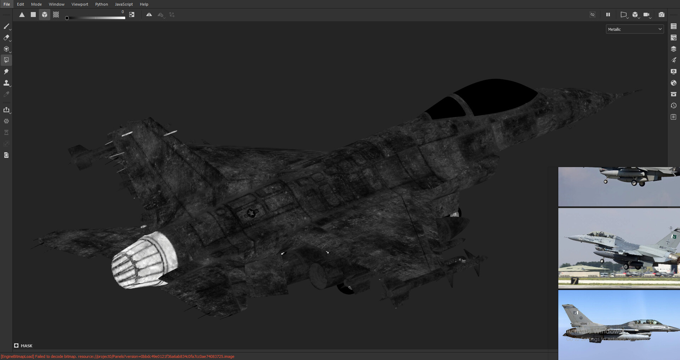Screen dimensions: 680x360
Task: Open the Python menu
Action: 102,4
